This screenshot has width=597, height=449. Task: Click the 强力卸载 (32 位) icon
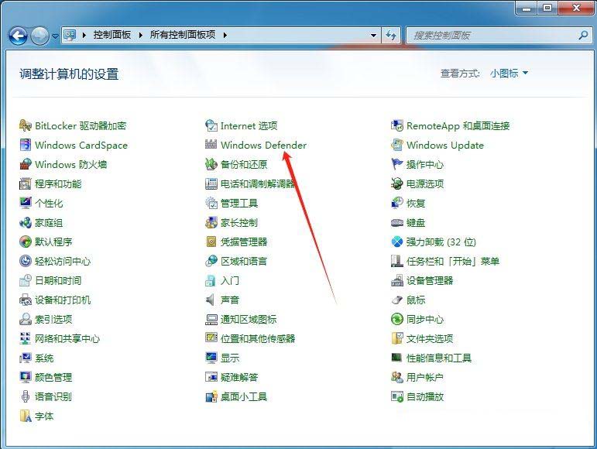[397, 242]
